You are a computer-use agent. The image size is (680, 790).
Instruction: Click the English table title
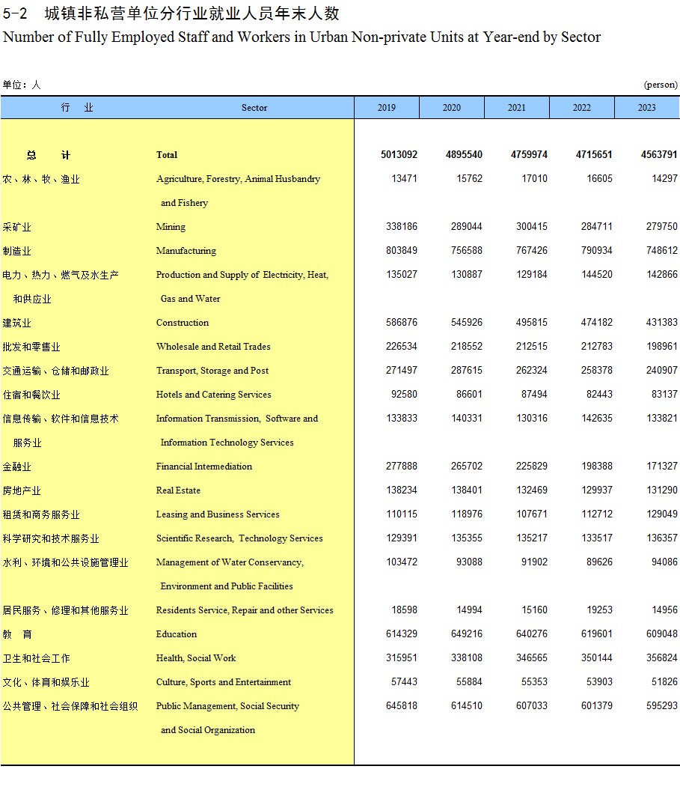pos(302,37)
